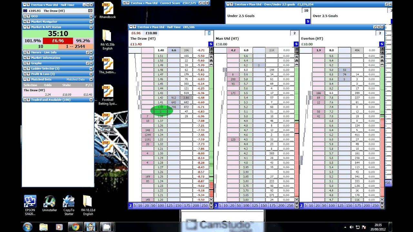Refresh the Graphs section

[87, 63]
